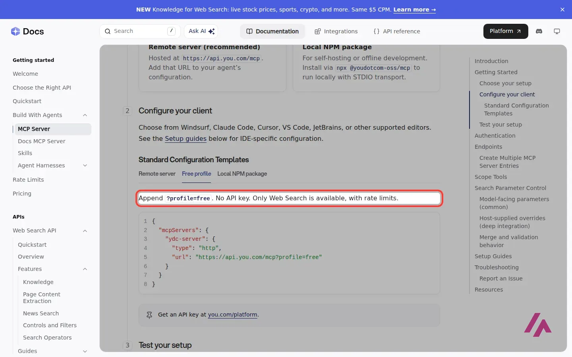Open the Knowledge feature page
The image size is (572, 357).
point(38,282)
